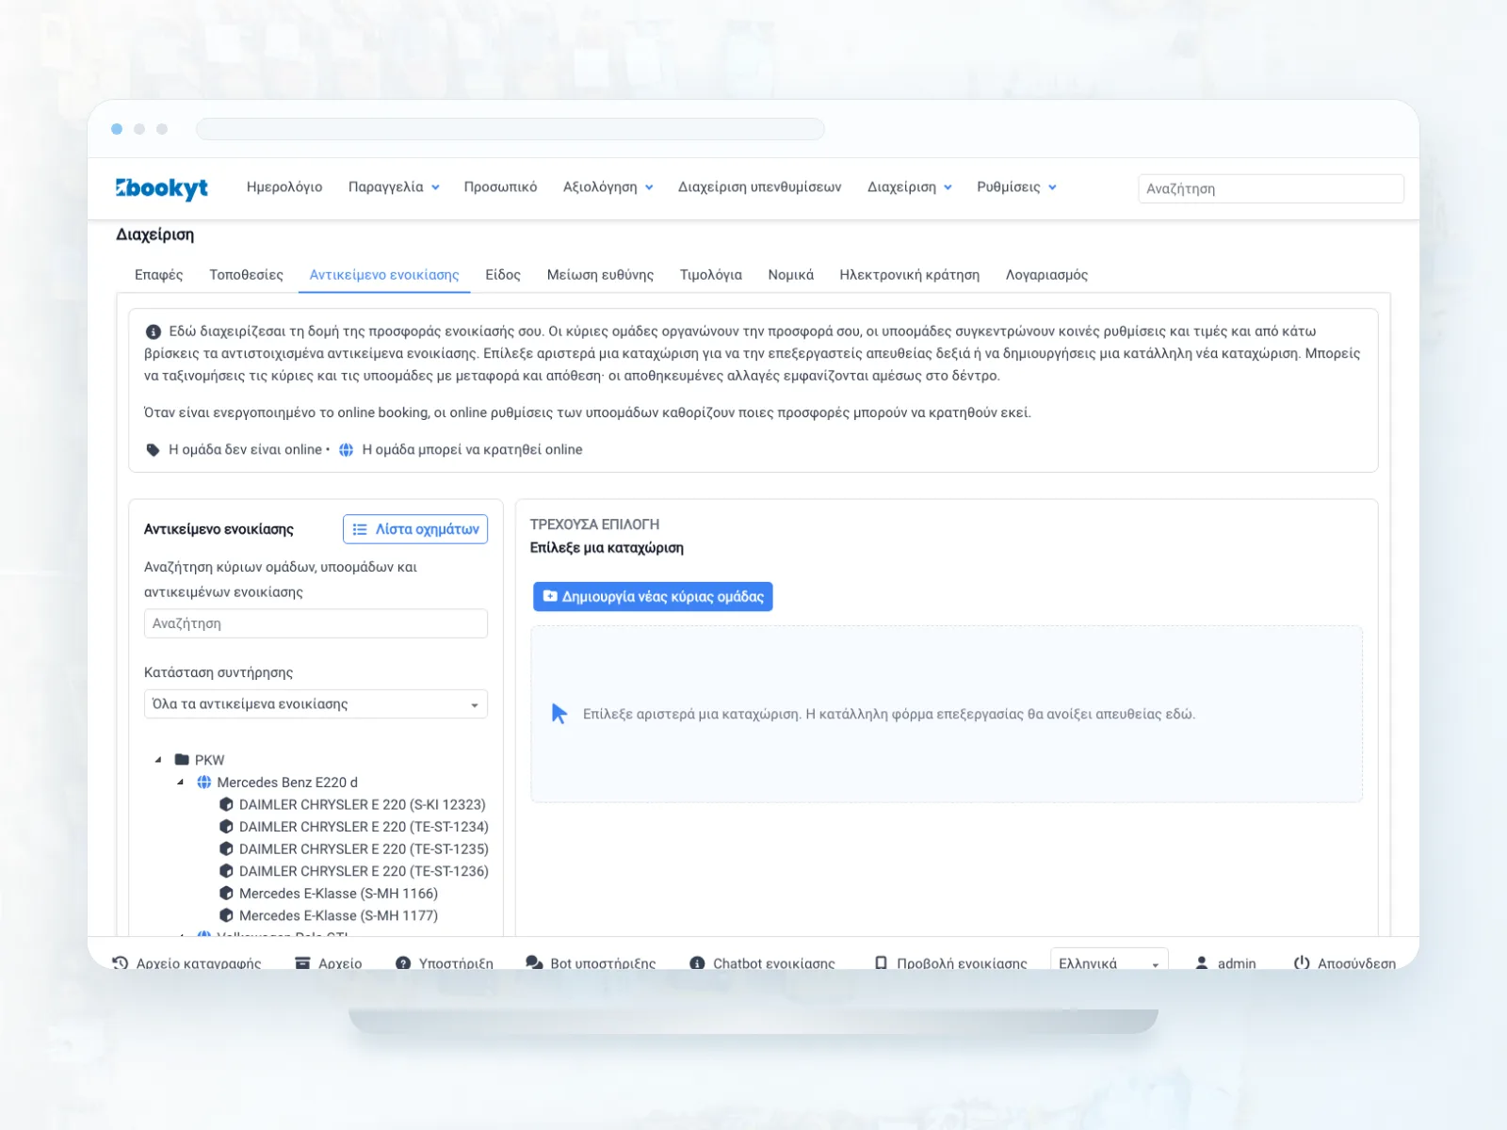Open the Παραγγελία menu dropdown

394,187
